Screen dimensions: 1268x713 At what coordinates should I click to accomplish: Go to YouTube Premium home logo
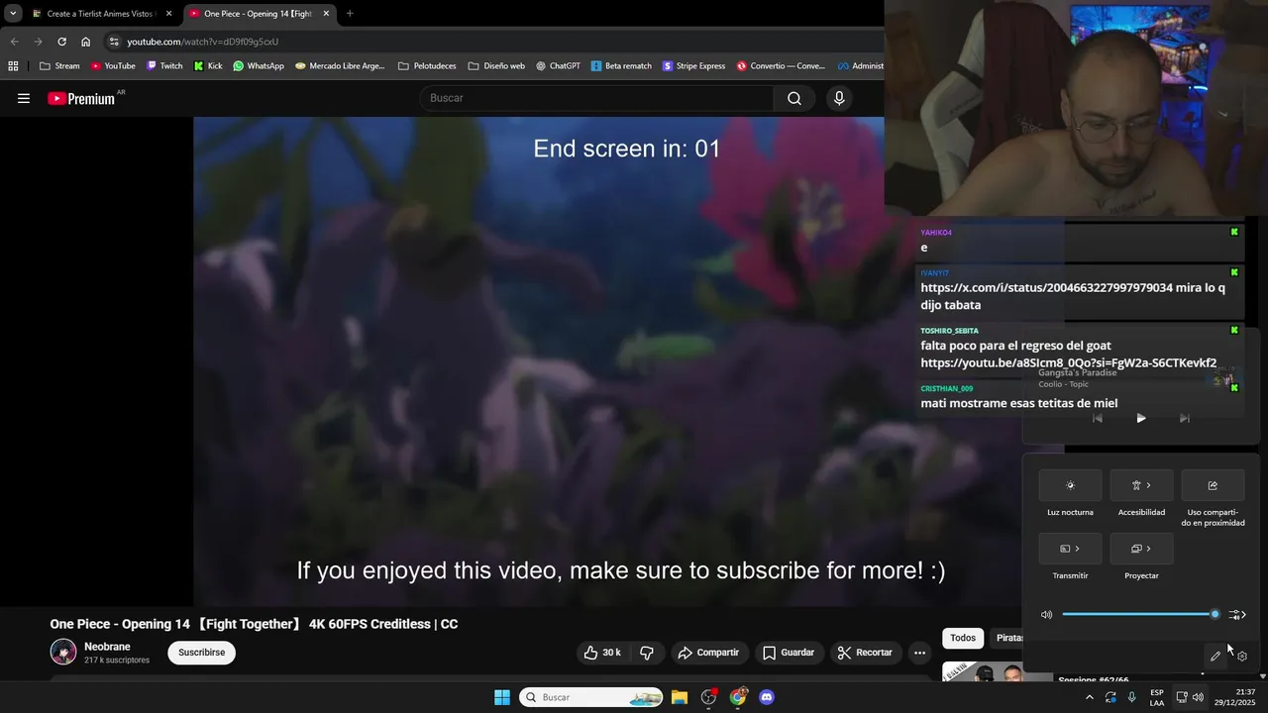pyautogui.click(x=81, y=98)
